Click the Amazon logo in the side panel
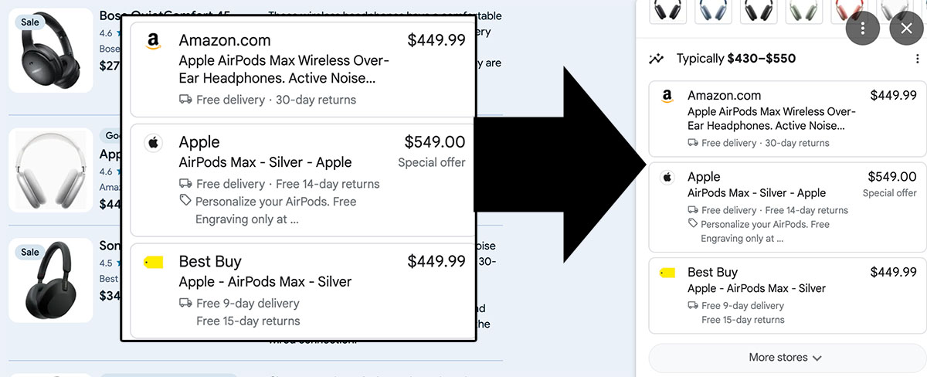This screenshot has height=377, width=927. point(667,97)
